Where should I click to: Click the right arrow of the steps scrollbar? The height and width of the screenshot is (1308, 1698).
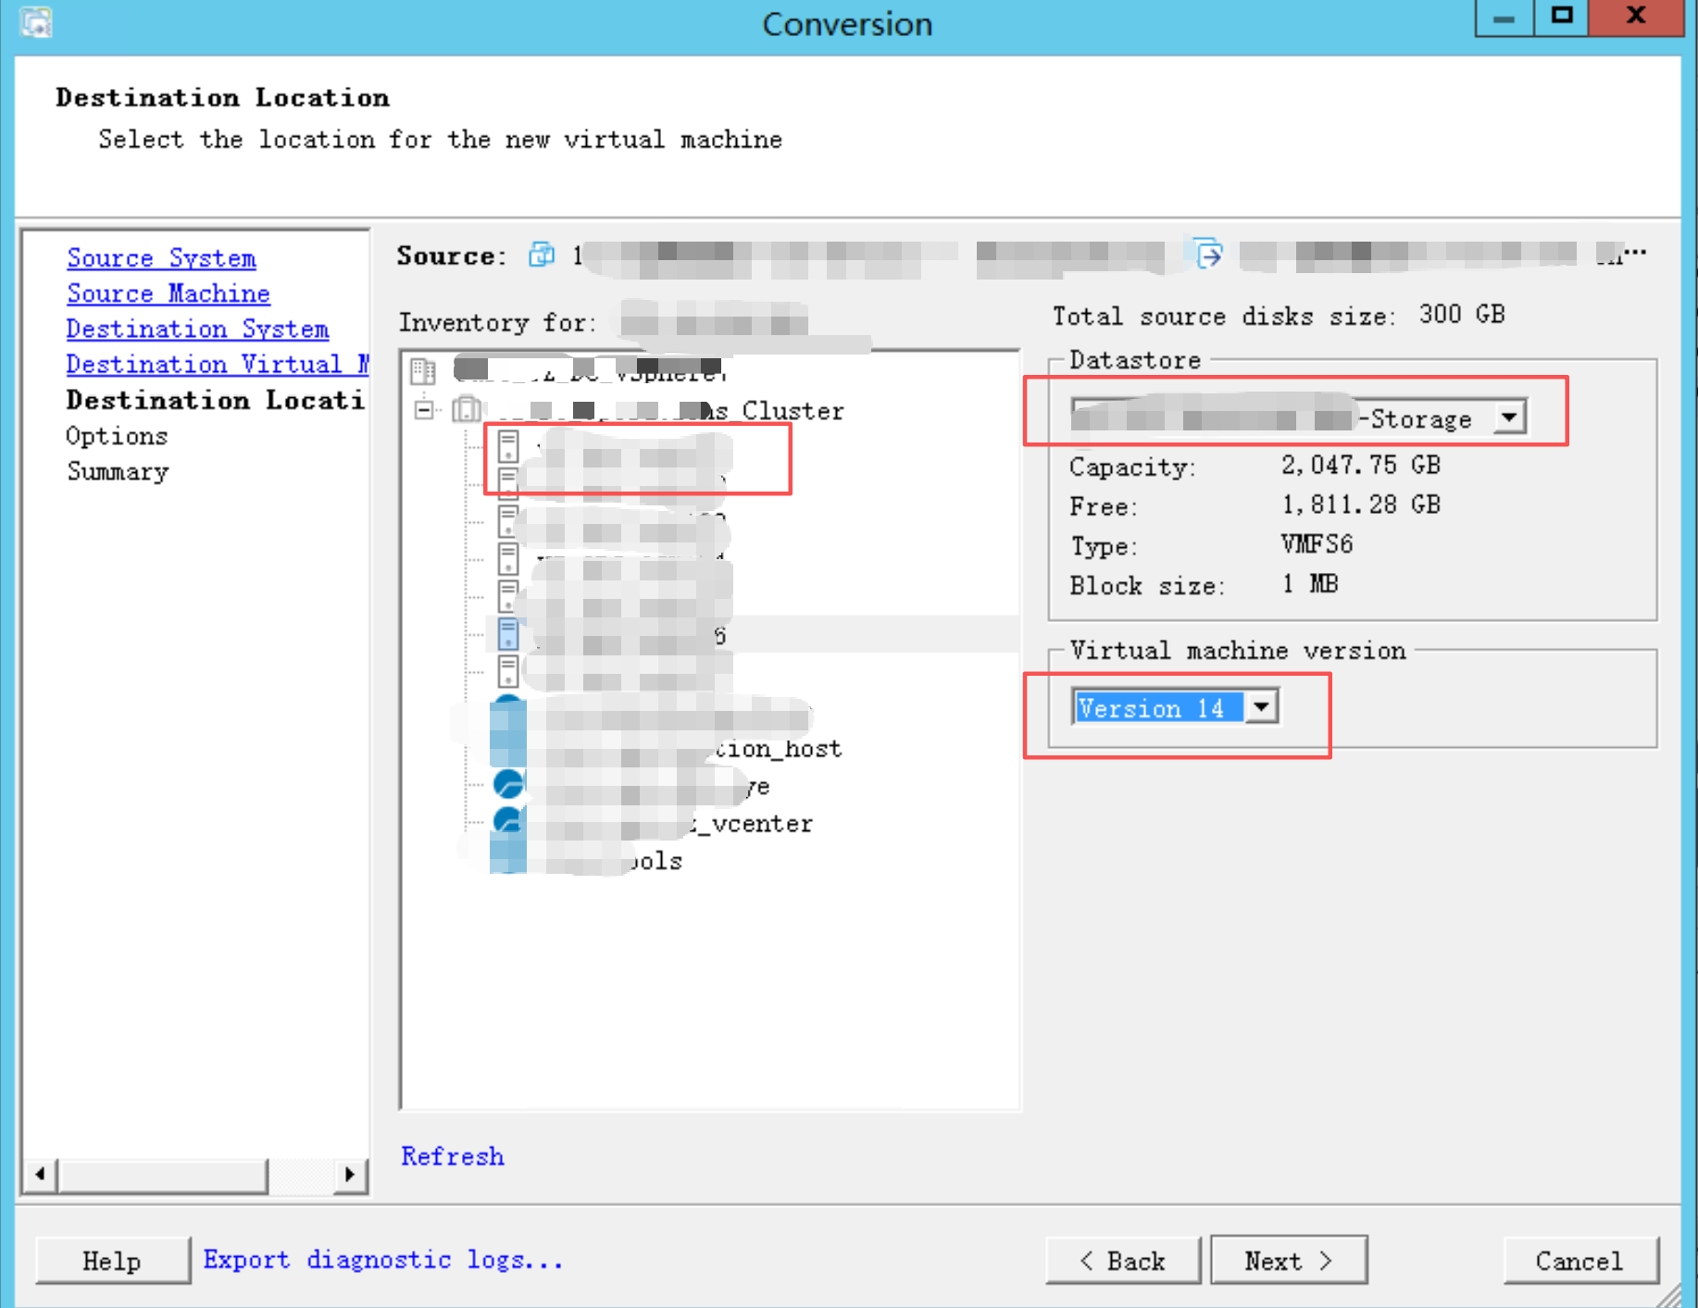coord(349,1175)
